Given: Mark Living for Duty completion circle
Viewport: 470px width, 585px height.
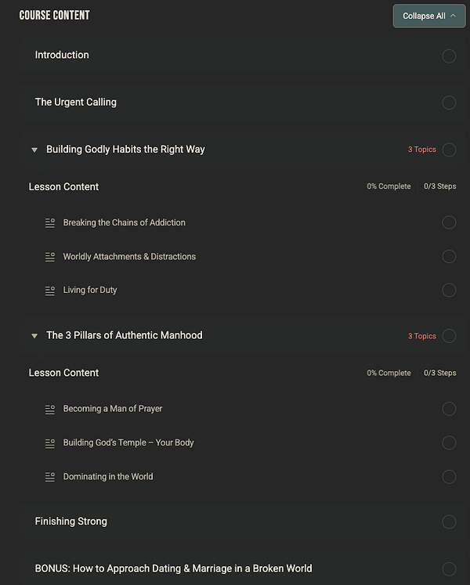Looking at the screenshot, I should [x=449, y=290].
